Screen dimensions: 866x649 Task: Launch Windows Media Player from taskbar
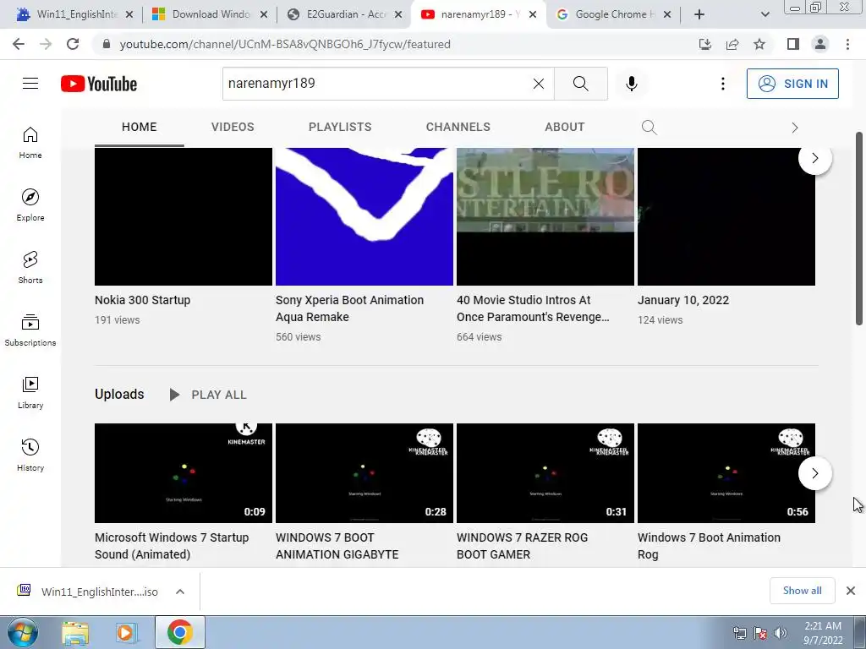pos(127,632)
